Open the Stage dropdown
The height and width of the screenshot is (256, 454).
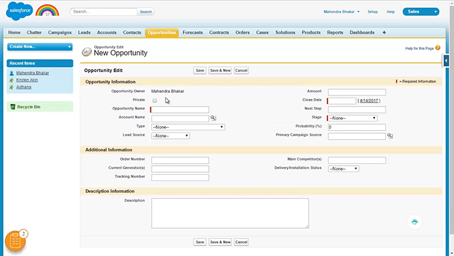click(352, 118)
